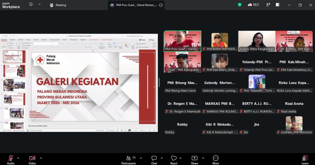This screenshot has width=315, height=165.
Task: Open the Desain ribbon tab in PowerPoint
Action: (28, 40)
